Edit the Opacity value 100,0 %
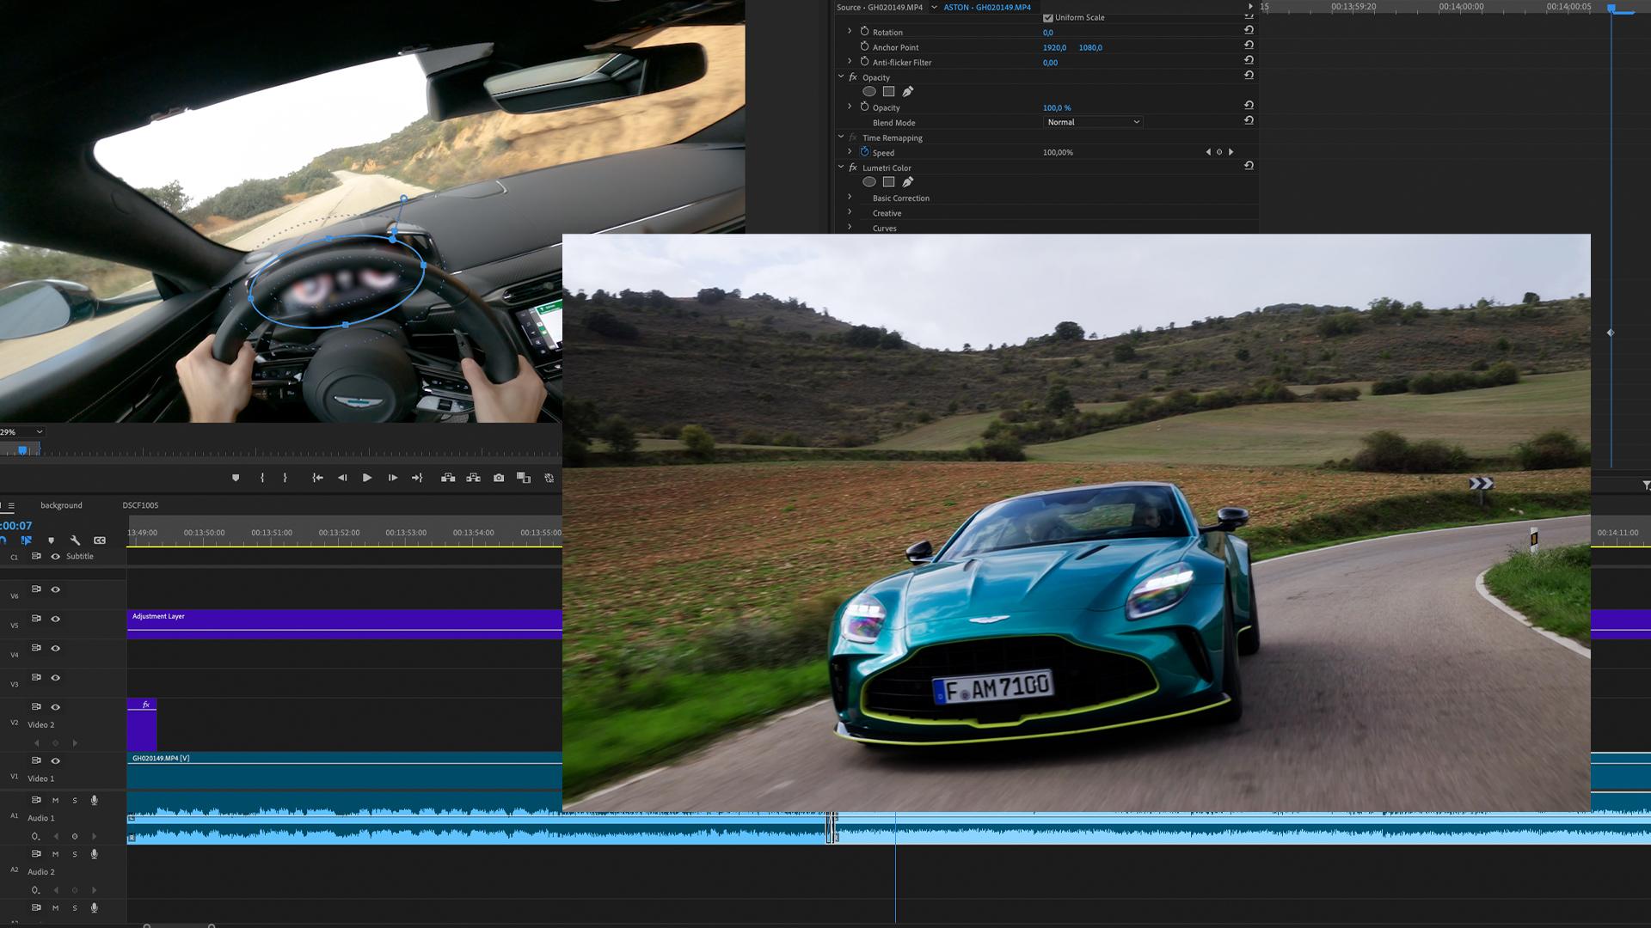 [x=1057, y=108]
